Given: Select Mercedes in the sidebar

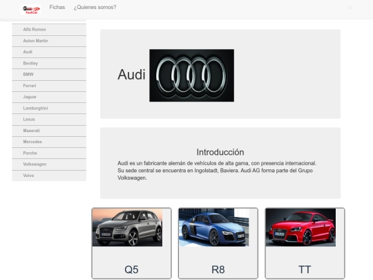Looking at the screenshot, I should click(x=49, y=142).
